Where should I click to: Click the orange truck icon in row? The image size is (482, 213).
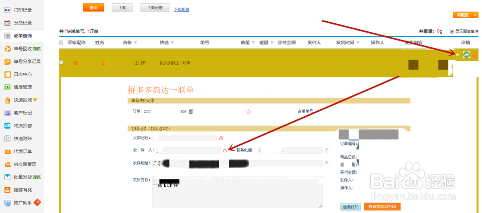[475, 55]
